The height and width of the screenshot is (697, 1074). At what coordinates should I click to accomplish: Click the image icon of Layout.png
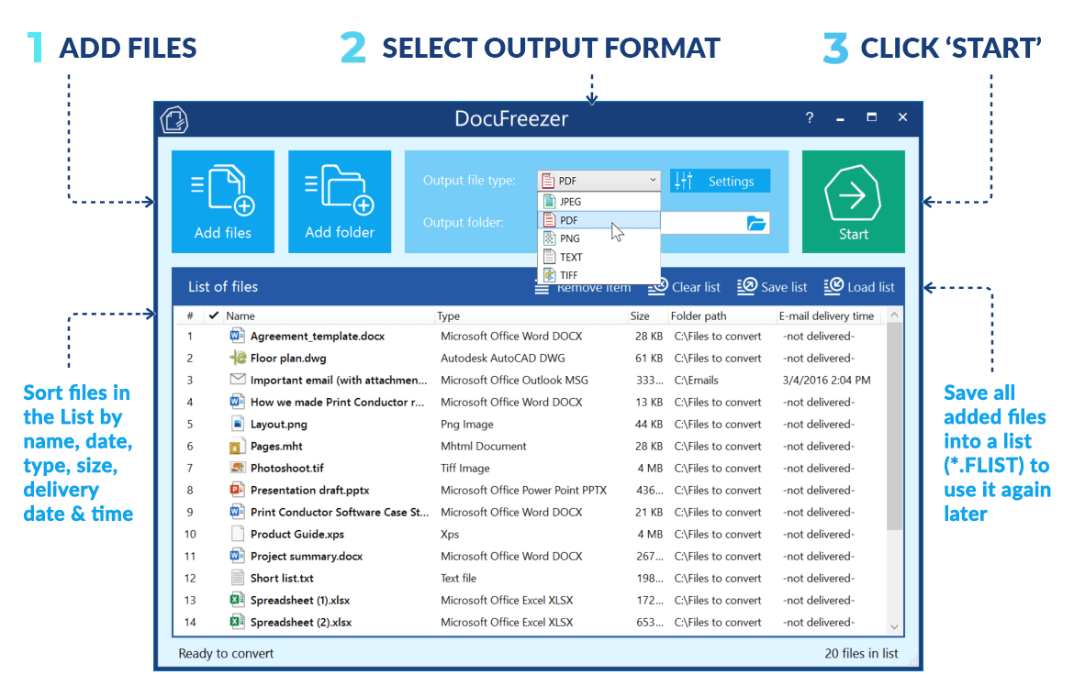coord(237,424)
